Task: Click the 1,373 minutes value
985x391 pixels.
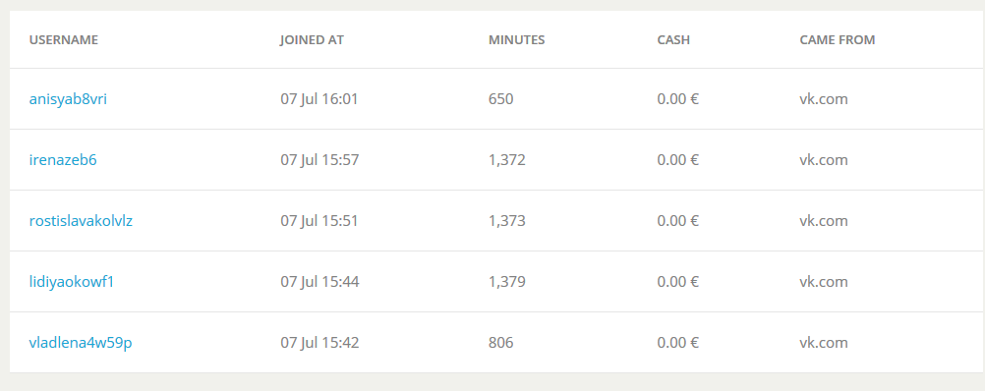Action: (x=506, y=222)
